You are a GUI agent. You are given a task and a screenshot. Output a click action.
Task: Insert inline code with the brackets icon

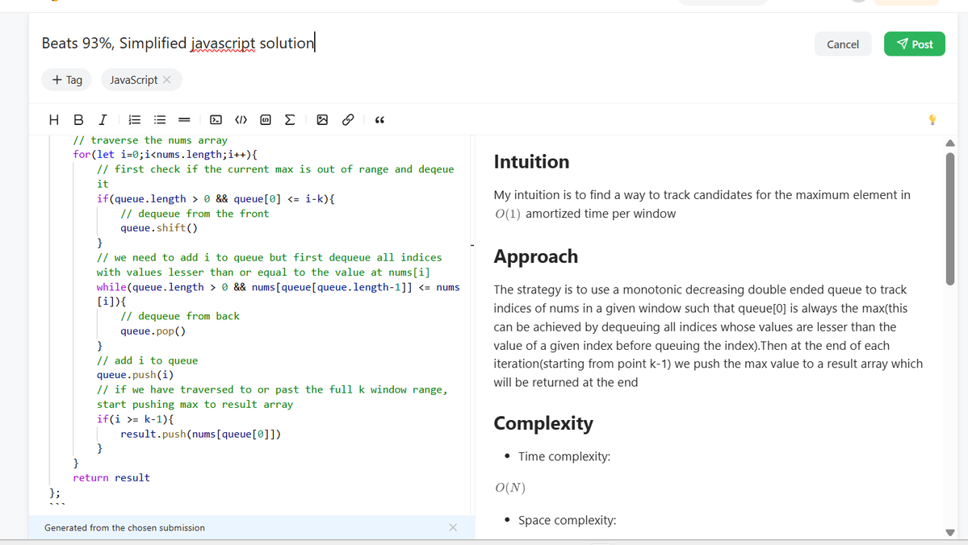tap(241, 119)
